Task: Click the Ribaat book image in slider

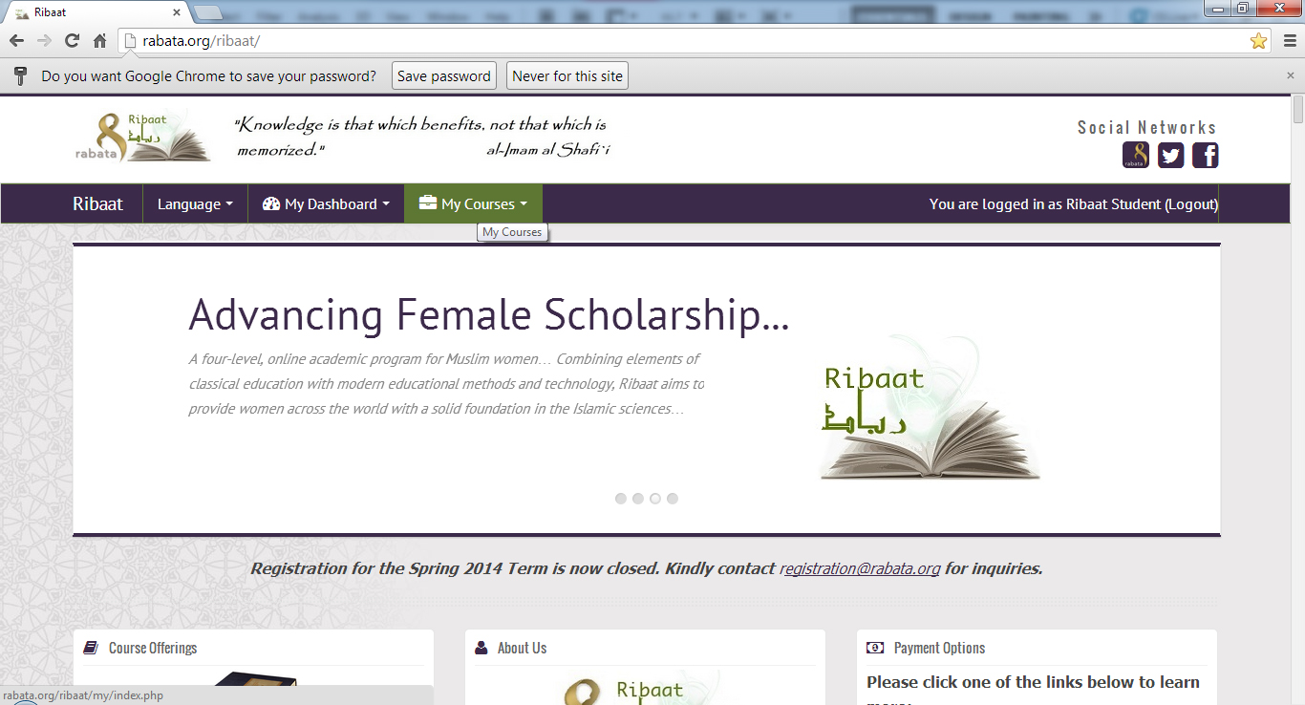Action: coord(930,408)
